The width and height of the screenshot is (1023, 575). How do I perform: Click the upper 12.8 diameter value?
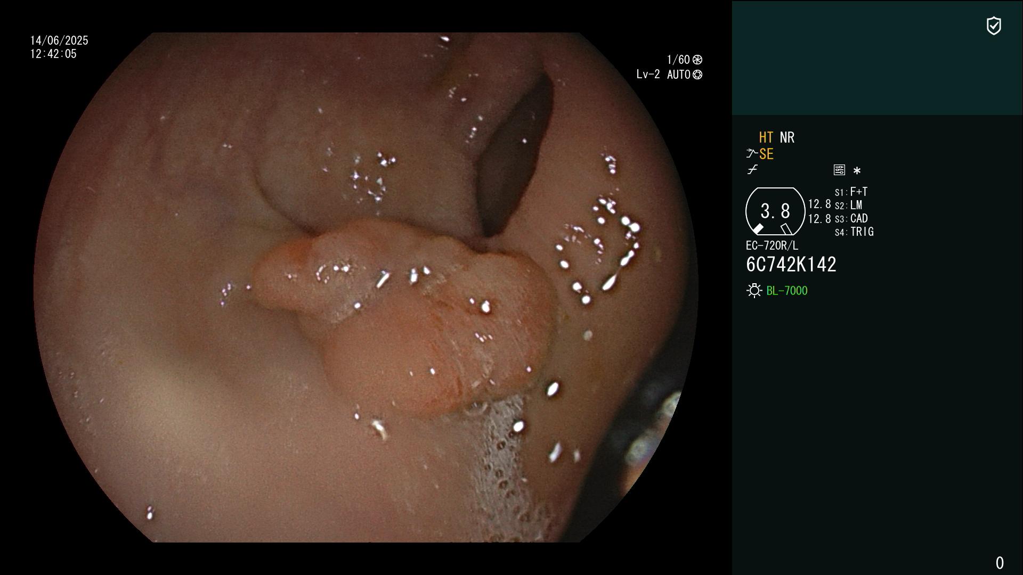pos(819,204)
